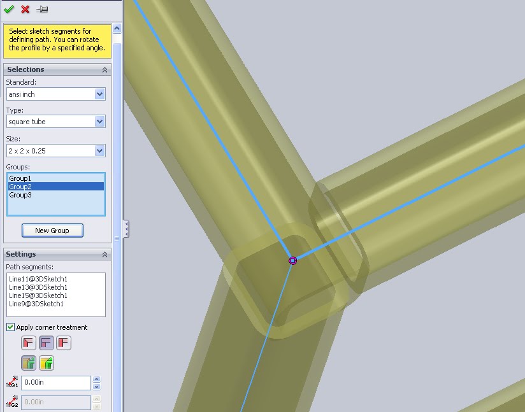Screen dimensions: 525x412
Task: Select Group2 in the Groups list
Action: [56, 187]
